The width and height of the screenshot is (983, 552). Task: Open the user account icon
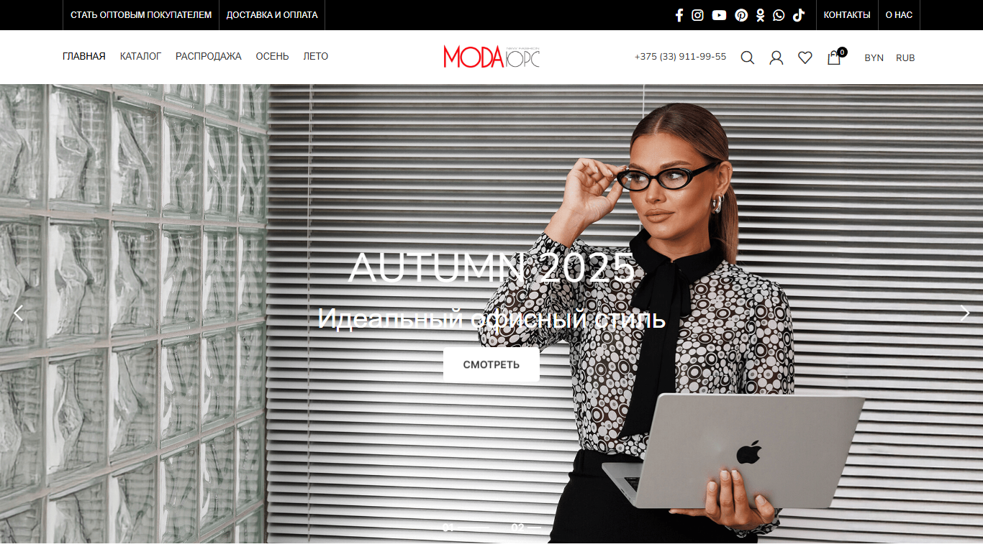776,57
